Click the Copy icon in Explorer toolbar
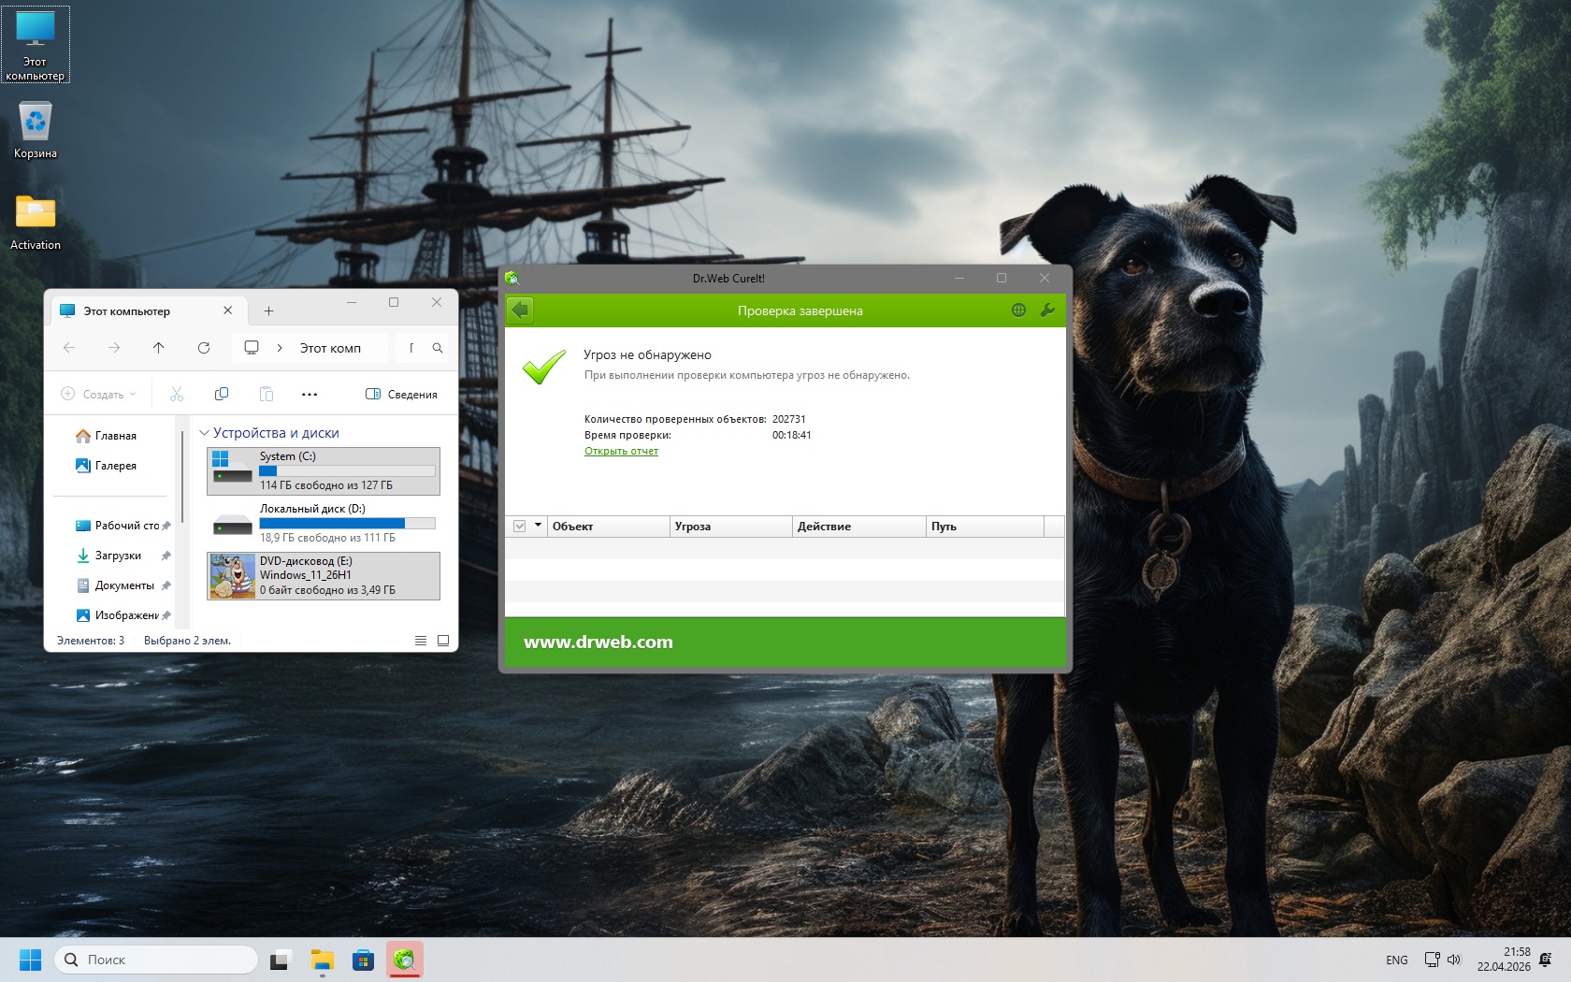Screen dimensions: 1571x982 click(222, 394)
